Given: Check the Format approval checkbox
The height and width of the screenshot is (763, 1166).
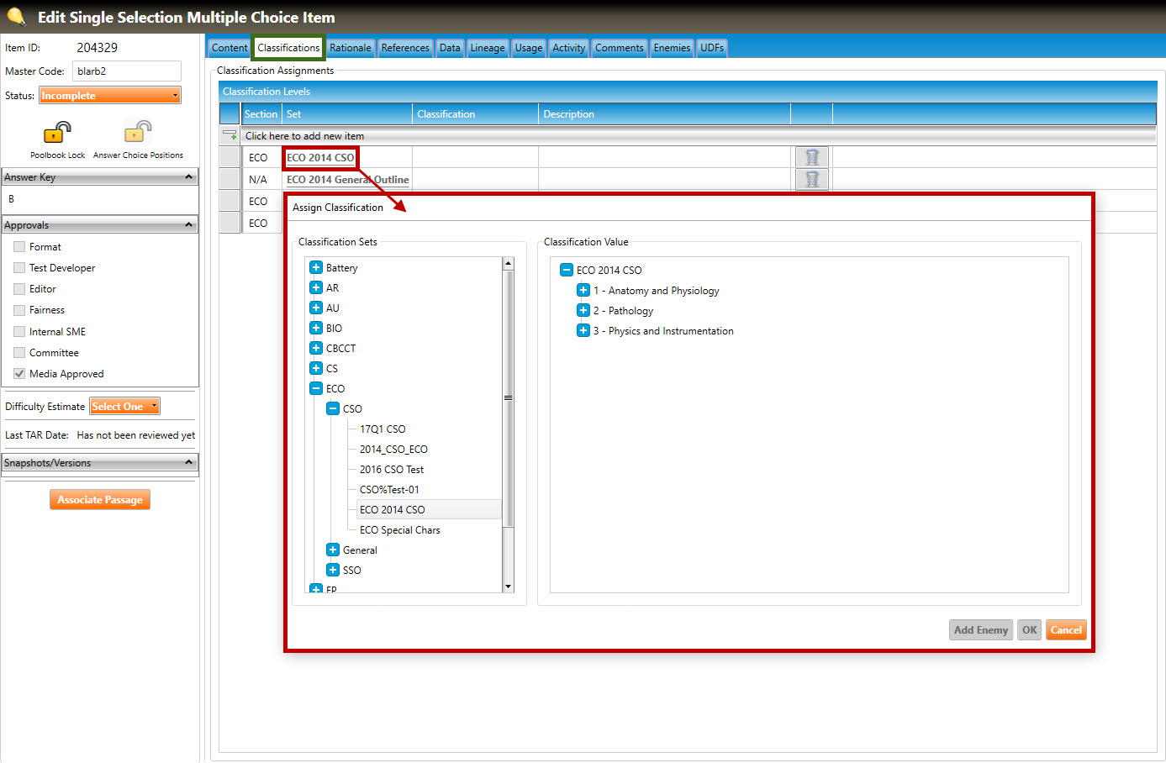Looking at the screenshot, I should point(19,247).
